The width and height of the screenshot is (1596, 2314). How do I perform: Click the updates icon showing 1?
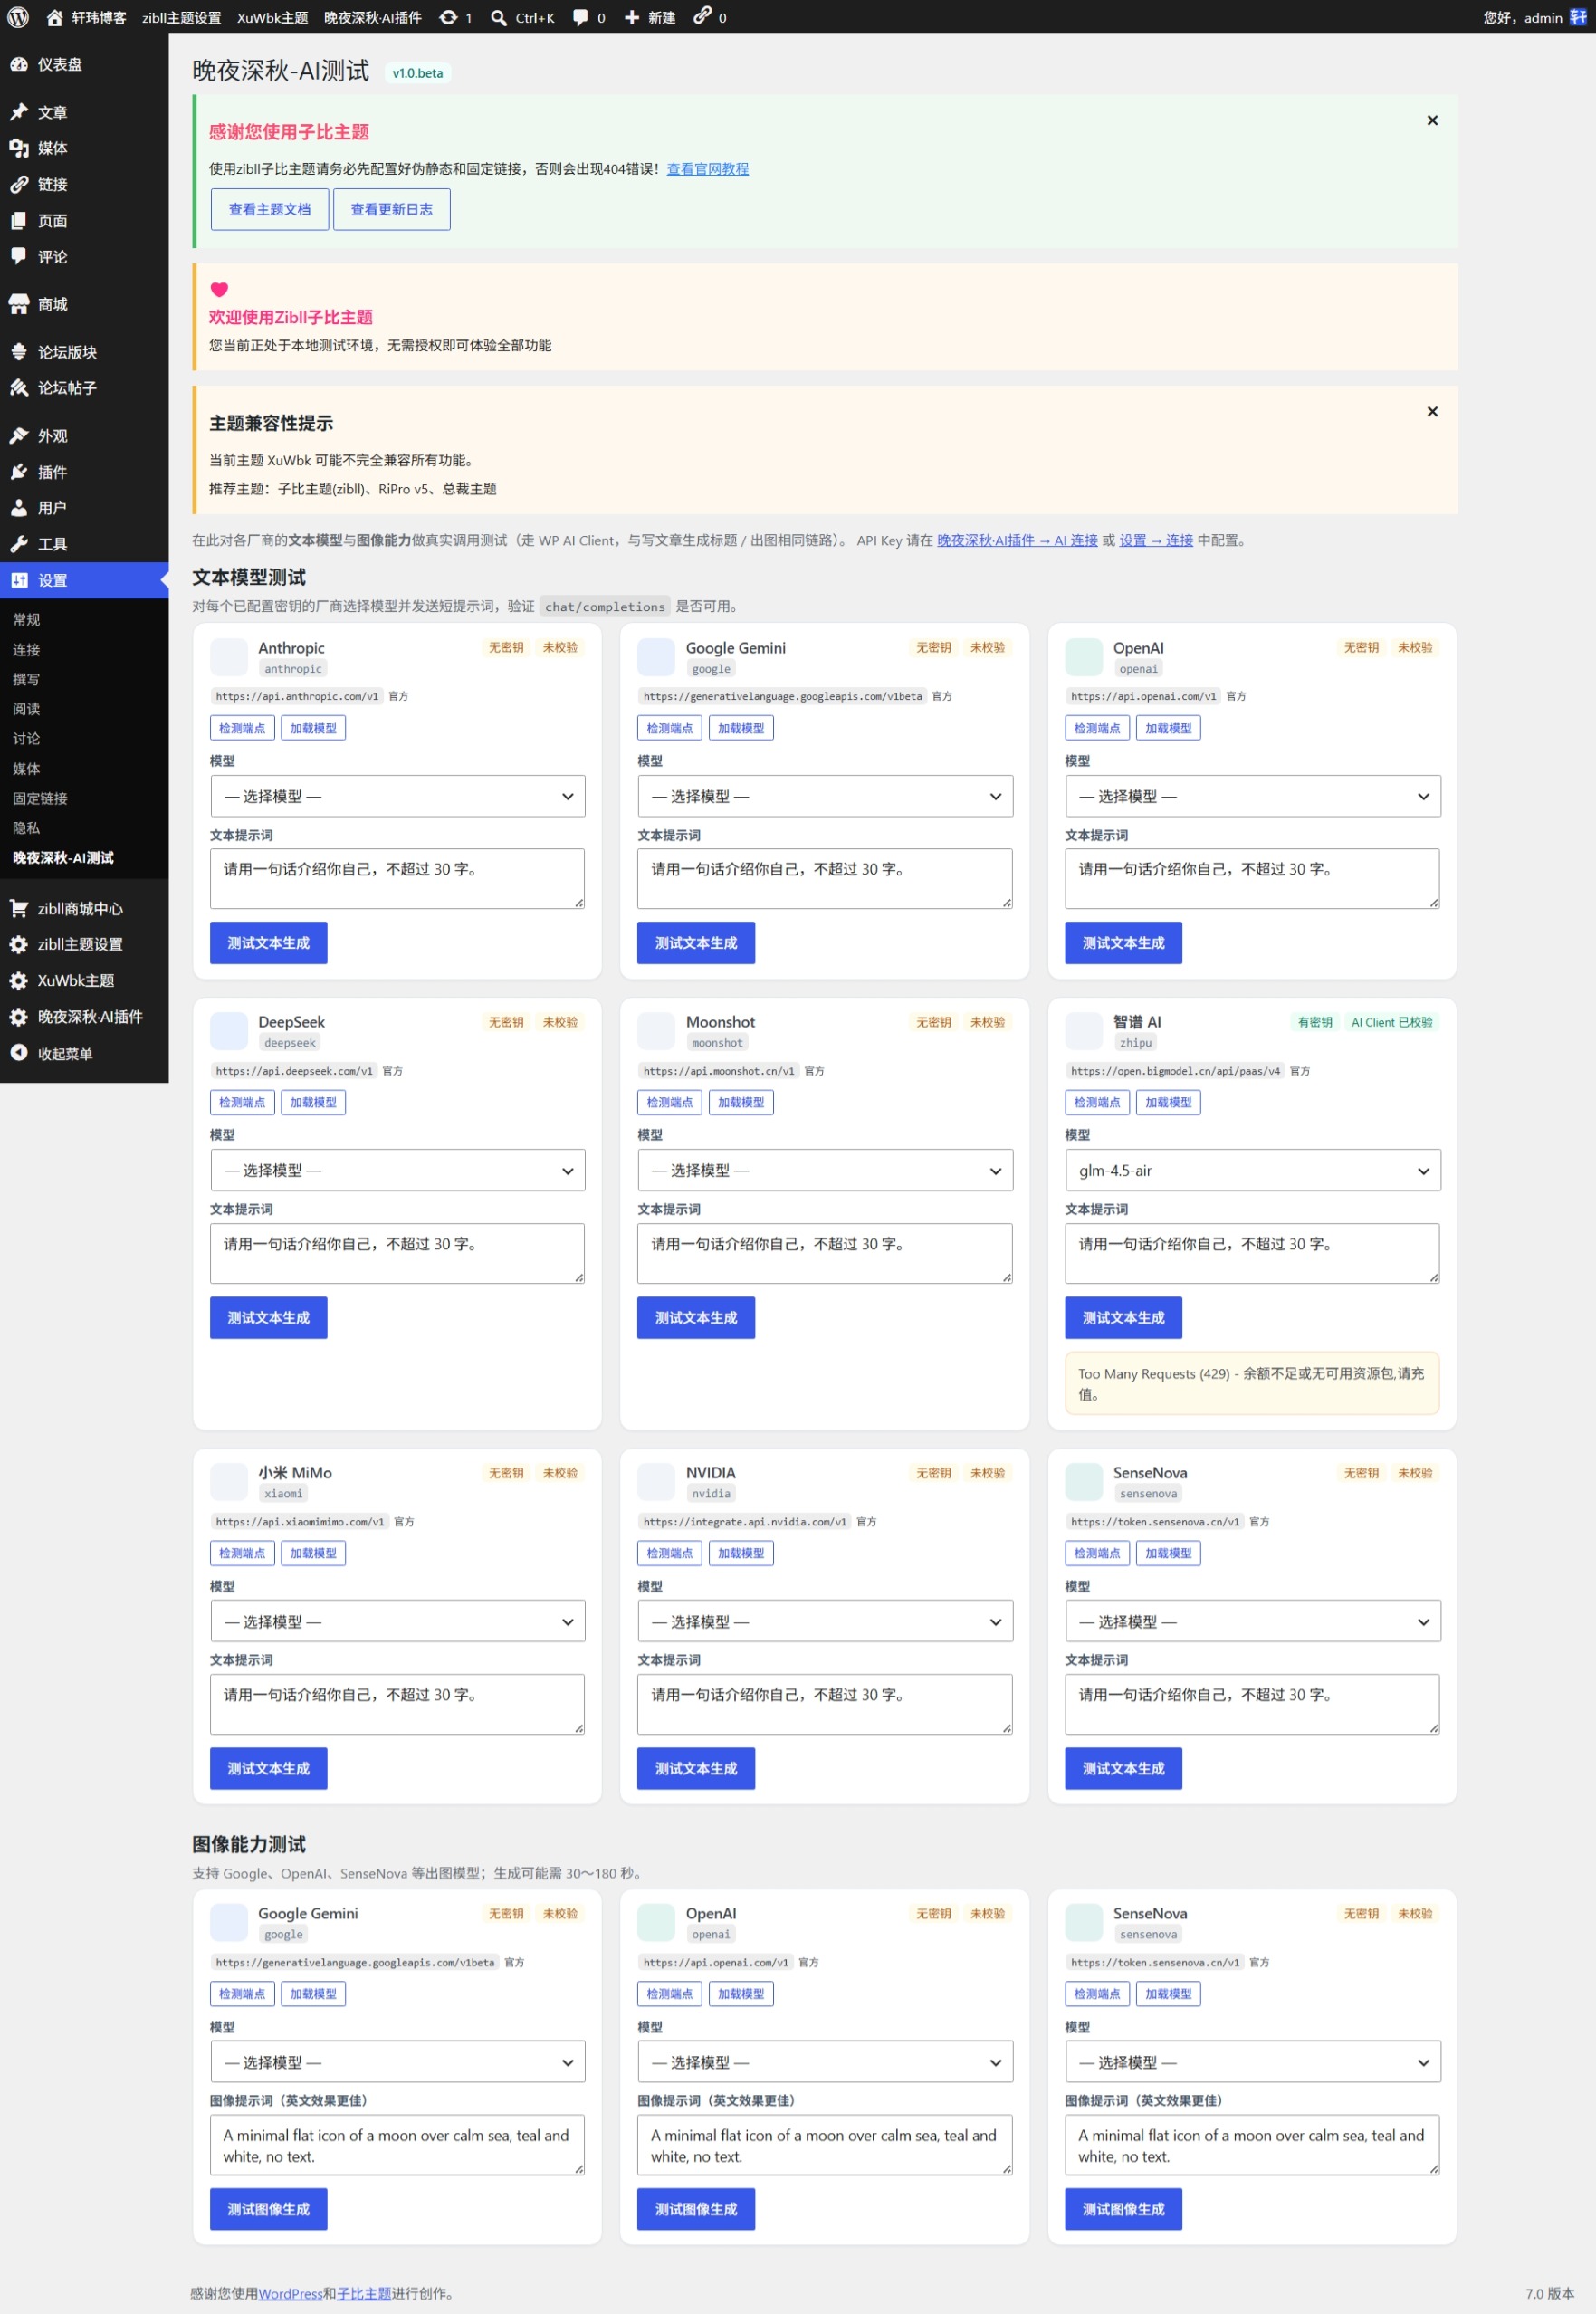[x=449, y=17]
